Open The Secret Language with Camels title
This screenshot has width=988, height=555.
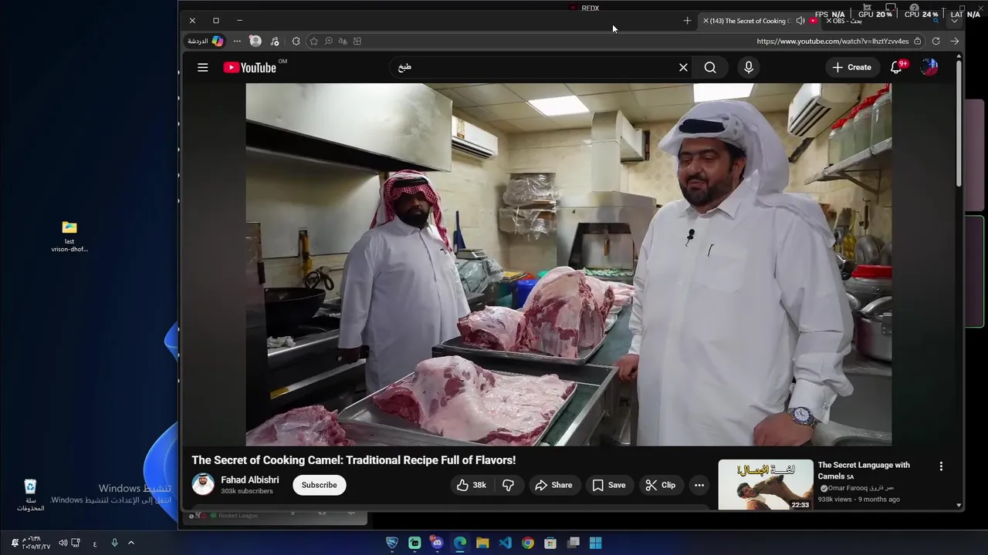pyautogui.click(x=864, y=470)
